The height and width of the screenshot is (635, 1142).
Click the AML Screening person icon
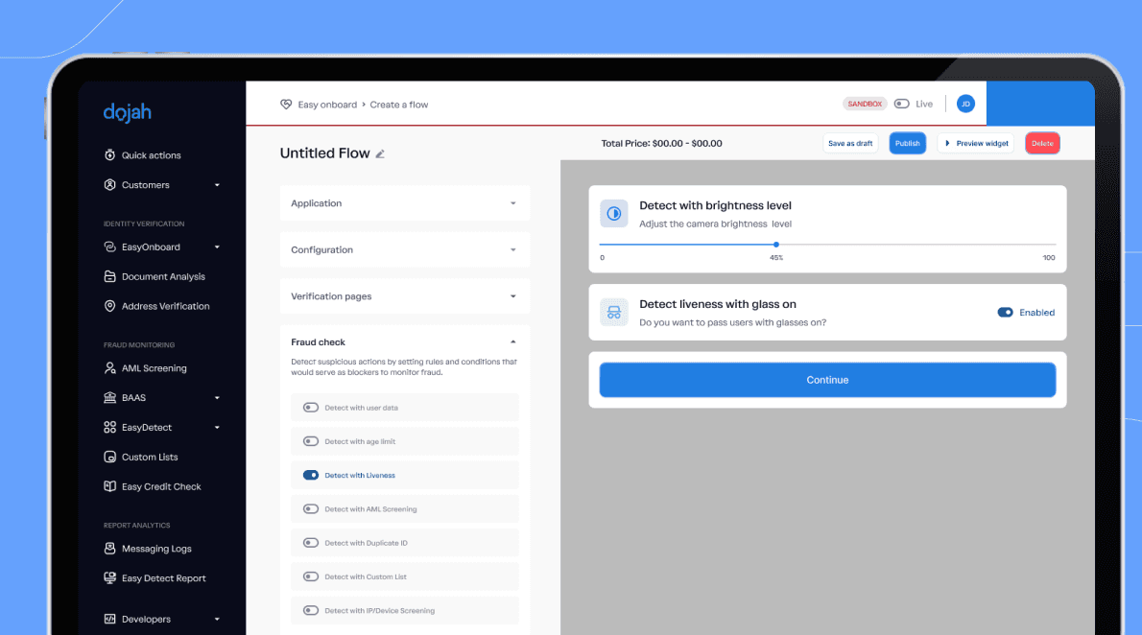tap(110, 368)
